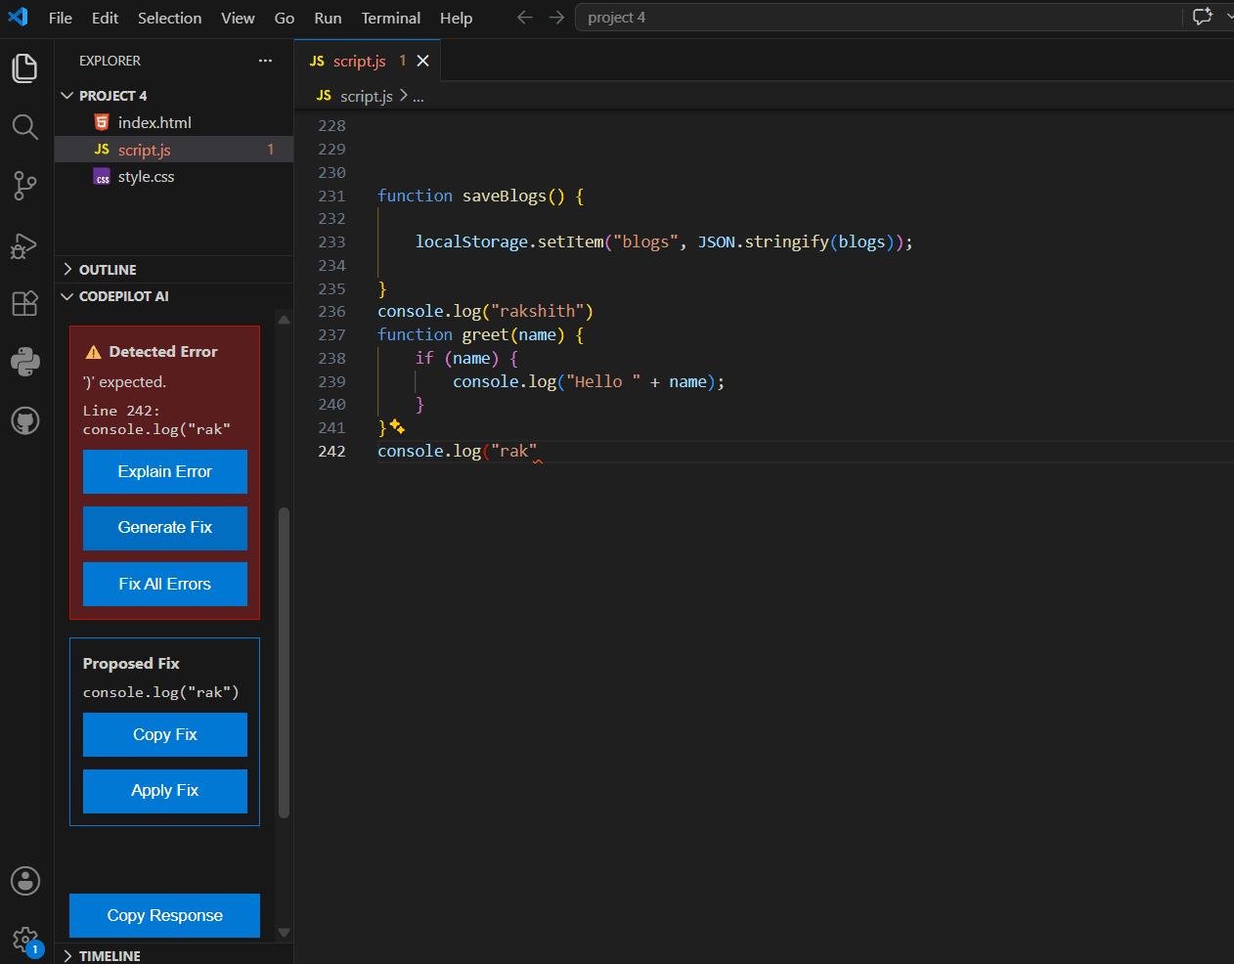The height and width of the screenshot is (964, 1234).
Task: Open the File menu
Action: coord(61,18)
